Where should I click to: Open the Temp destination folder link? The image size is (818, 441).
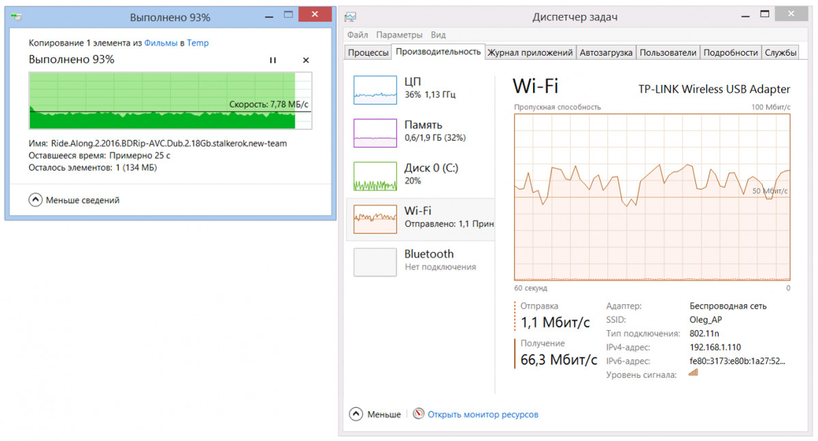198,43
